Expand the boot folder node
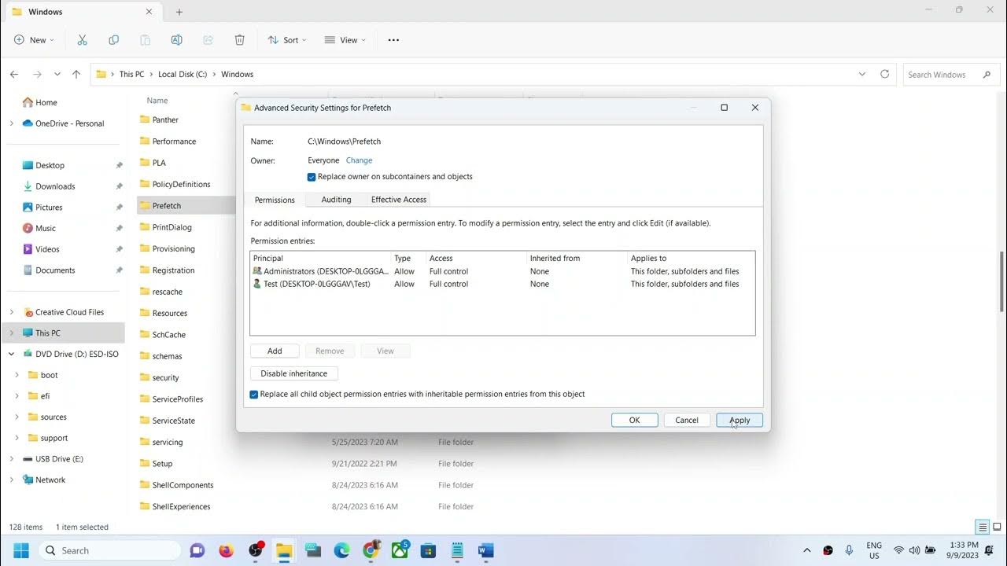1007x566 pixels. click(x=17, y=375)
